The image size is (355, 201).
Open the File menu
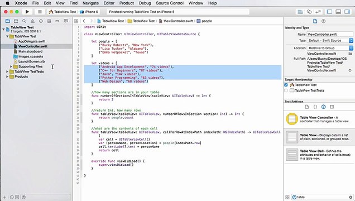(36, 3)
